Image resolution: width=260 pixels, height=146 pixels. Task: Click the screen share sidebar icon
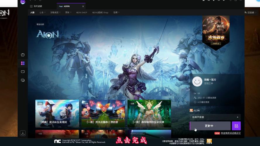[23, 80]
